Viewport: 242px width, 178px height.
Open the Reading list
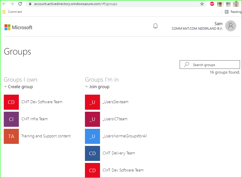(x=233, y=12)
